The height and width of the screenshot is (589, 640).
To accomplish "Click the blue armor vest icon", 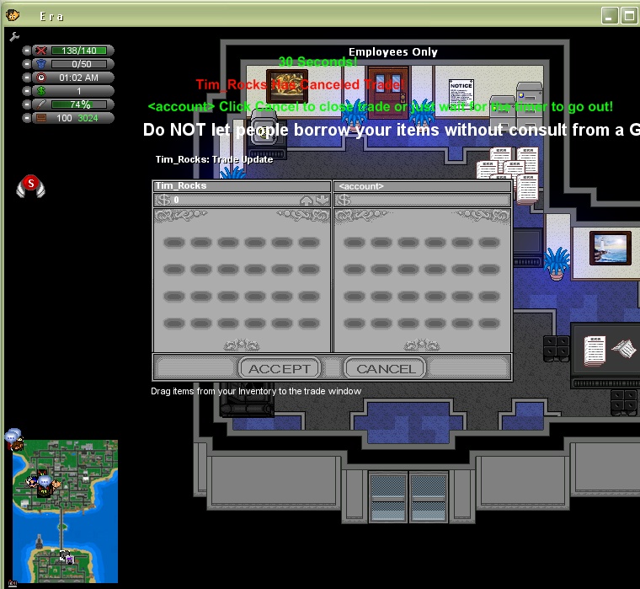I will coord(41,64).
